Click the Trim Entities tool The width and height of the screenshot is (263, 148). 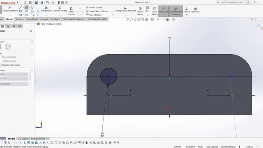pos(46,9)
